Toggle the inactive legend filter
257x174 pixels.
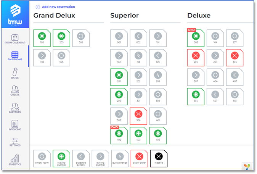coord(159,159)
